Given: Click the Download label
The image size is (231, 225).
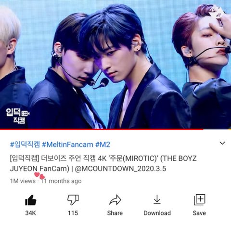Looking at the screenshot, I should tap(157, 213).
